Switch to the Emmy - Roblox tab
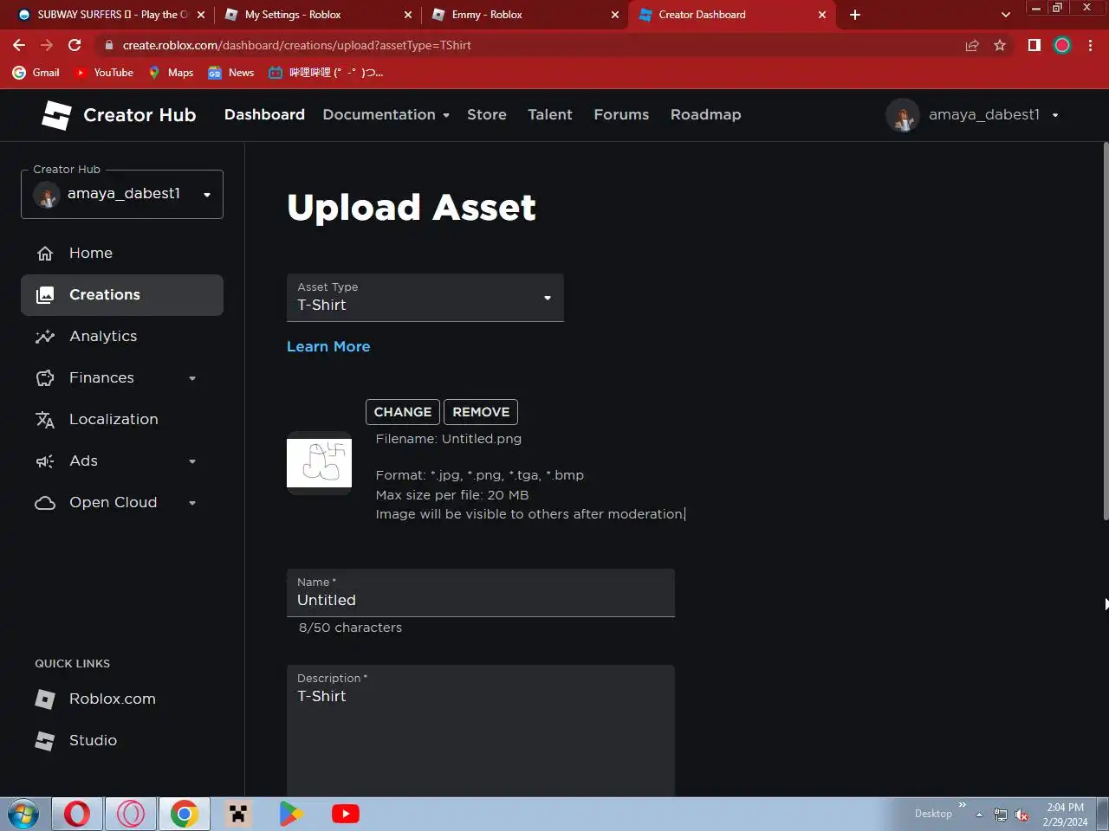 click(524, 15)
